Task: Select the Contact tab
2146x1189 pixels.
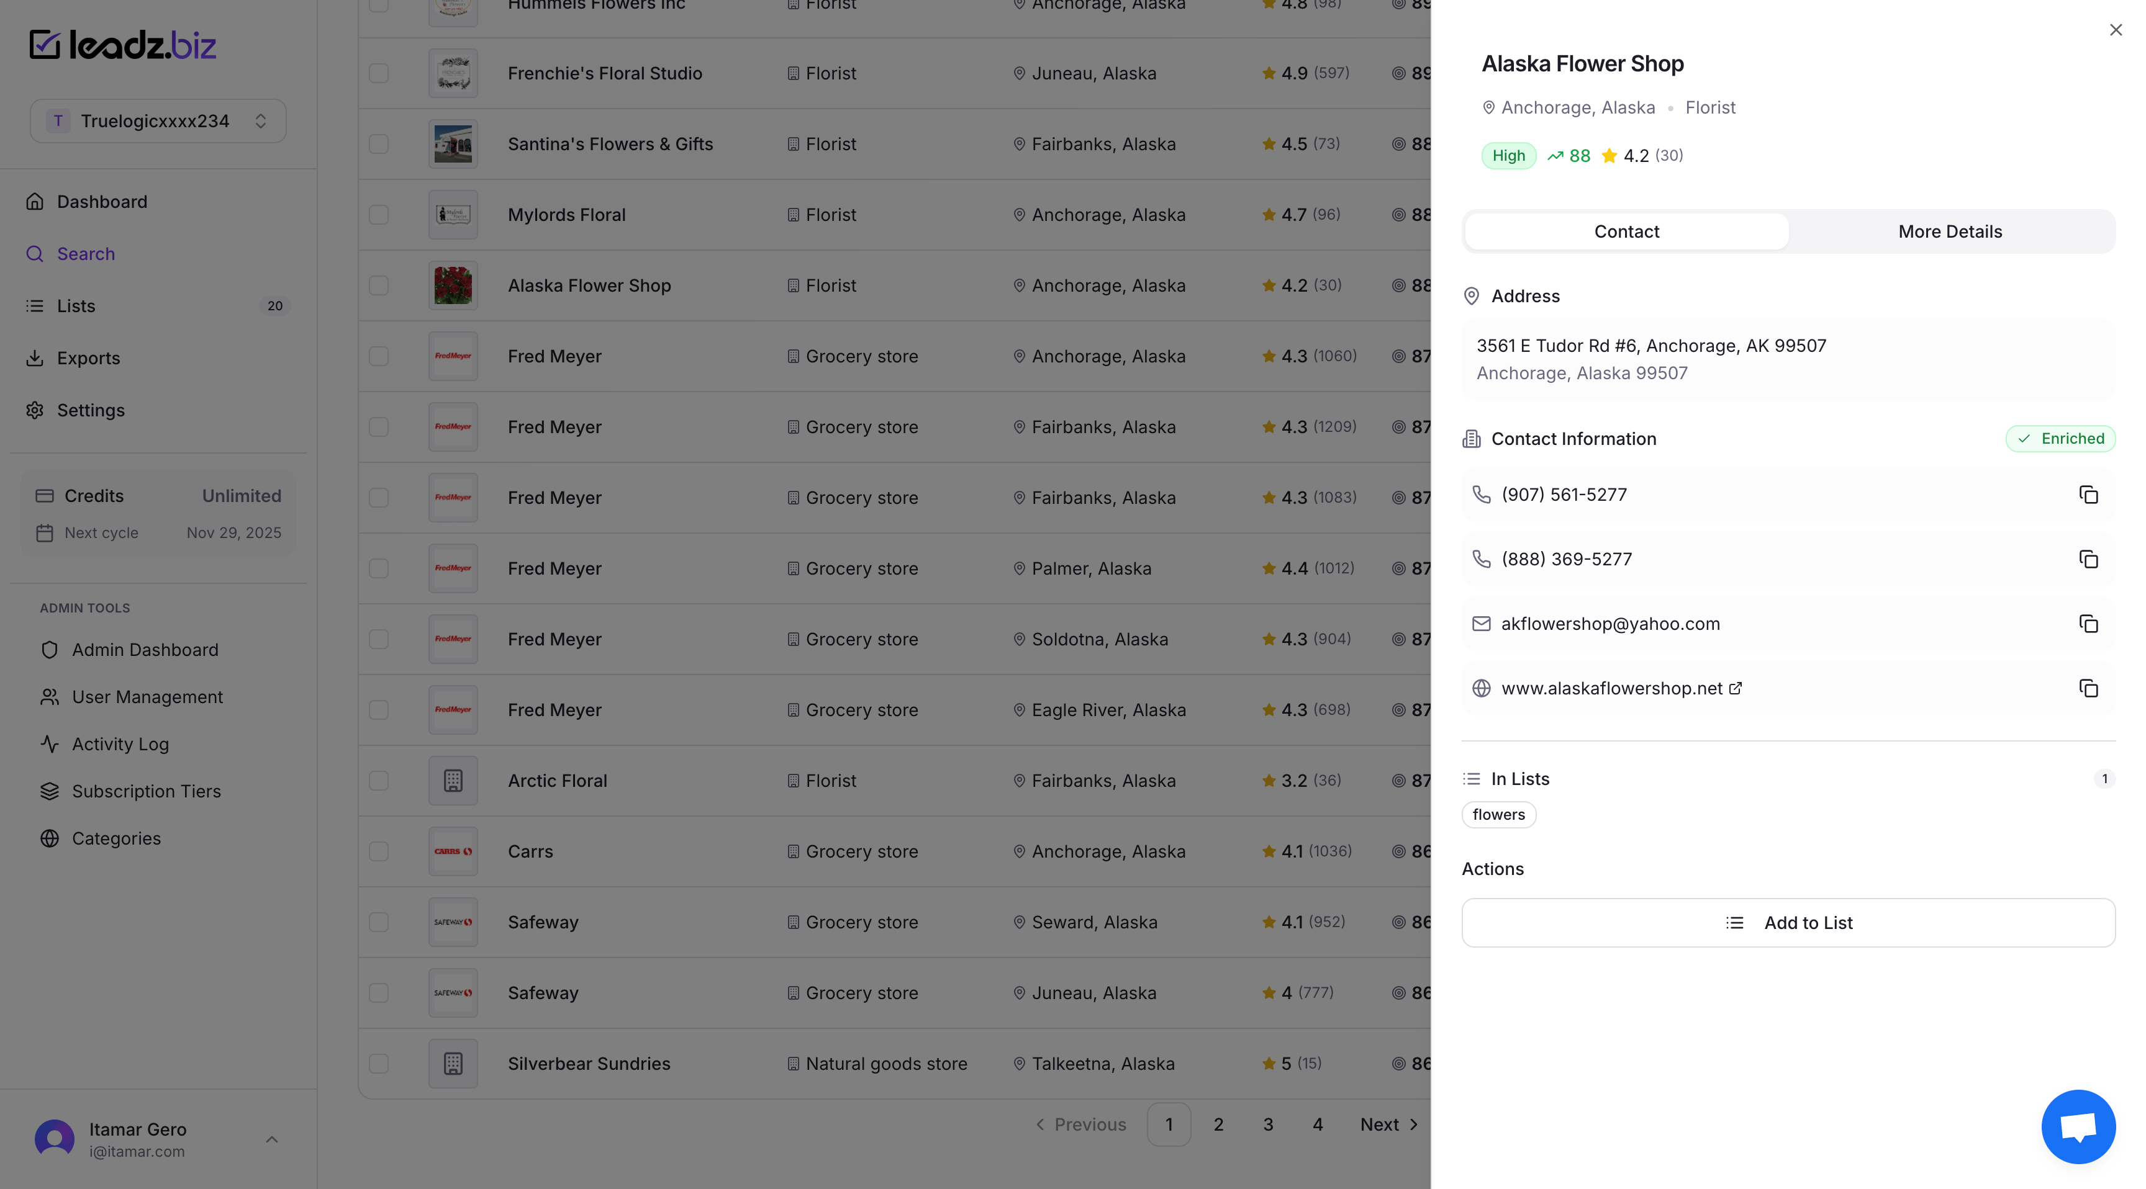Action: [1626, 231]
